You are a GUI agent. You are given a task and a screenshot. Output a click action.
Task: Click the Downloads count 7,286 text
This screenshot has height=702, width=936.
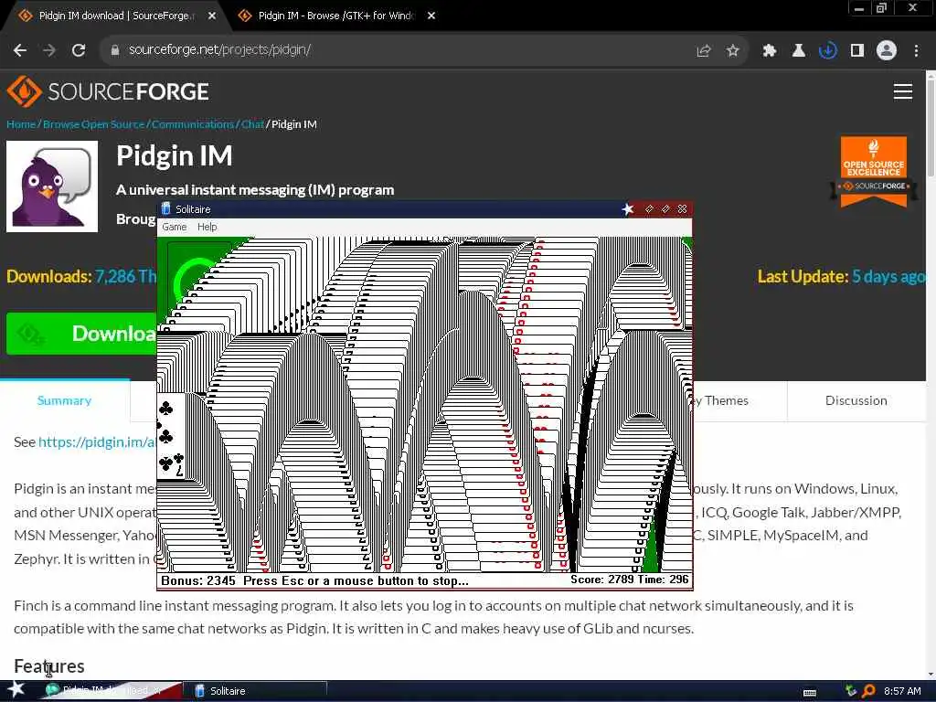81,276
